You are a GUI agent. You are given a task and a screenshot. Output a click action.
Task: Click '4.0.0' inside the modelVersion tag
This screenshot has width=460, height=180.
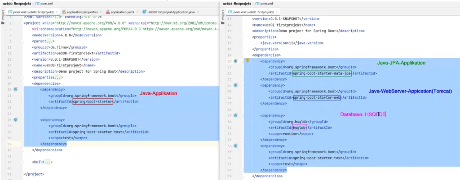(66, 35)
